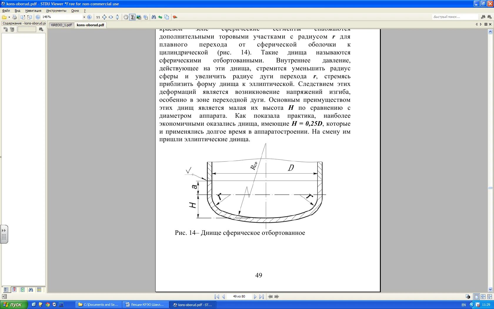
Task: Open a file with the folder icon
Action: coord(4,17)
